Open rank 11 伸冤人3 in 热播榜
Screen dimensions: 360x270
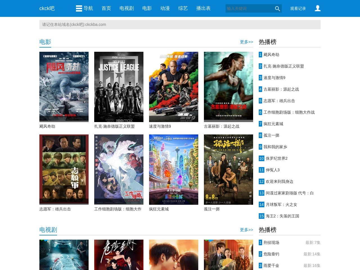tap(273, 170)
